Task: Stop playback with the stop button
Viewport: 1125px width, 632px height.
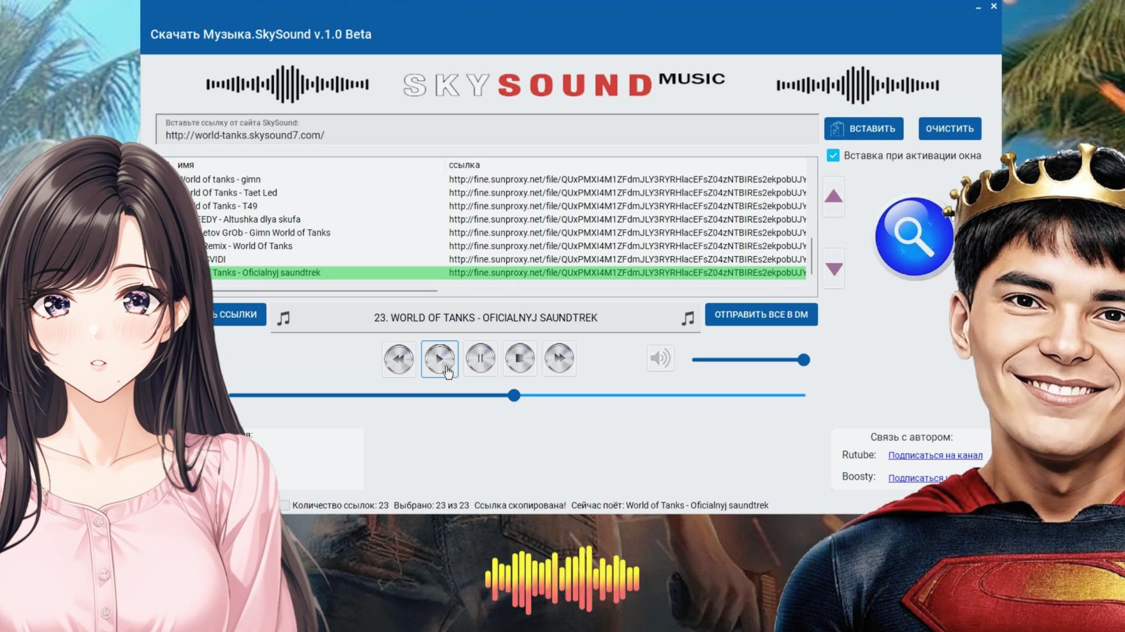Action: pyautogui.click(x=519, y=358)
